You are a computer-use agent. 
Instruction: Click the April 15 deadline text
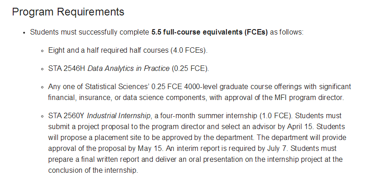coord(300,127)
